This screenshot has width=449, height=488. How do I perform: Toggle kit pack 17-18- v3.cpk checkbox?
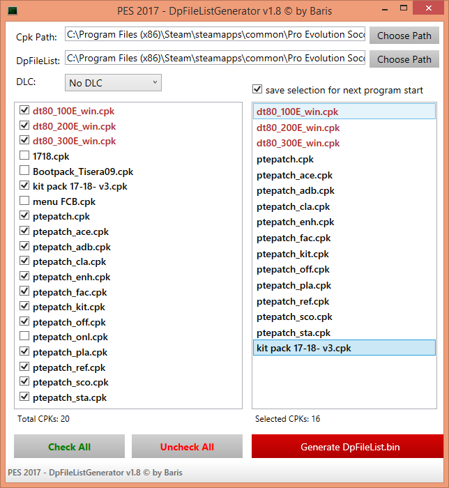(24, 185)
